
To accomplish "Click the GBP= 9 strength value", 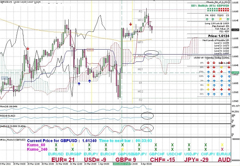I will (x=126, y=160).
